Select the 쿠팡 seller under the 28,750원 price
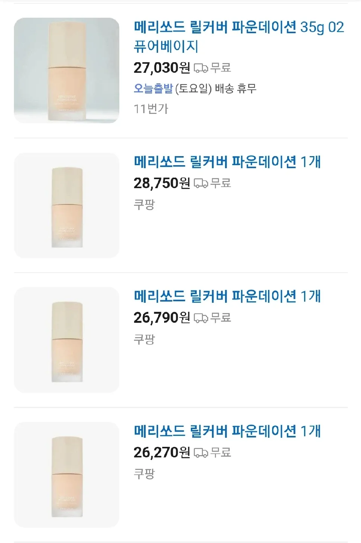This screenshot has width=361, height=543. click(x=144, y=205)
